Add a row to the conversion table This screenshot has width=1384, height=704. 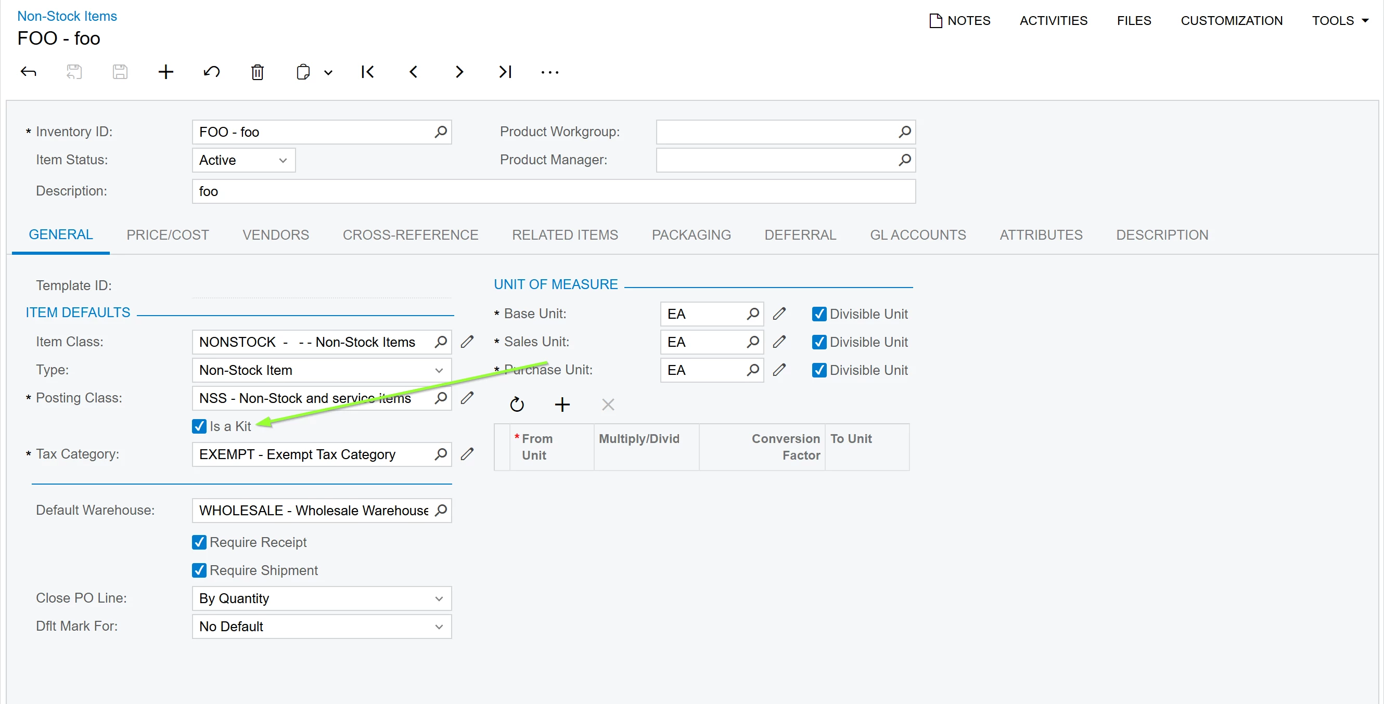click(x=562, y=405)
